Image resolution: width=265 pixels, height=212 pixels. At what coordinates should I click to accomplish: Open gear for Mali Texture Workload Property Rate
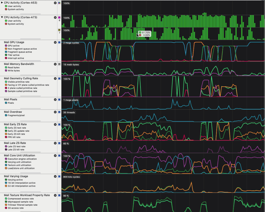pos(55,195)
